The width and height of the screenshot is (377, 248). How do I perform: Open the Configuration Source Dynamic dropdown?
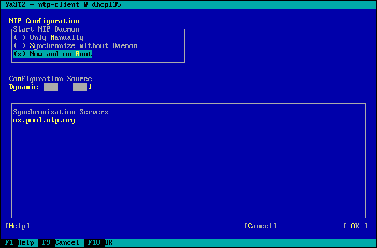50,87
